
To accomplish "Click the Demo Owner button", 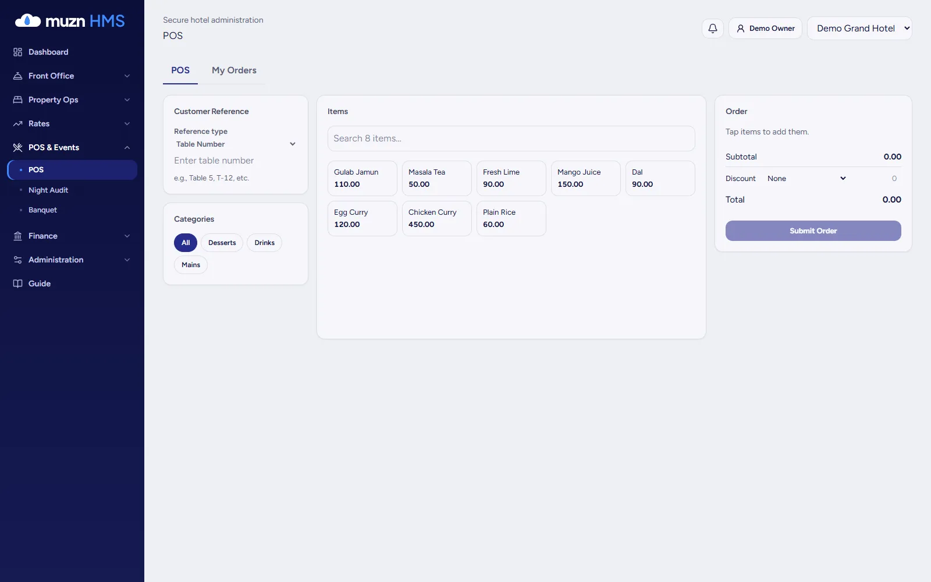I will [x=765, y=28].
